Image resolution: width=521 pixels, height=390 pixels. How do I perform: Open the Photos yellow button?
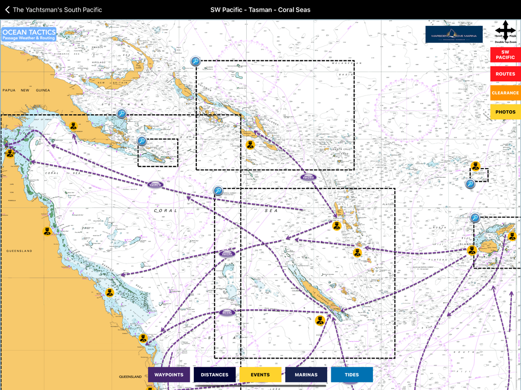505,112
